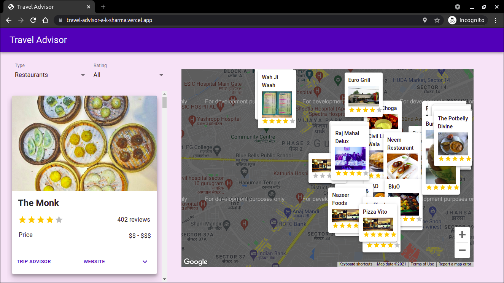The image size is (504, 283).
Task: Bookmark the page with the star icon
Action: click(x=437, y=20)
